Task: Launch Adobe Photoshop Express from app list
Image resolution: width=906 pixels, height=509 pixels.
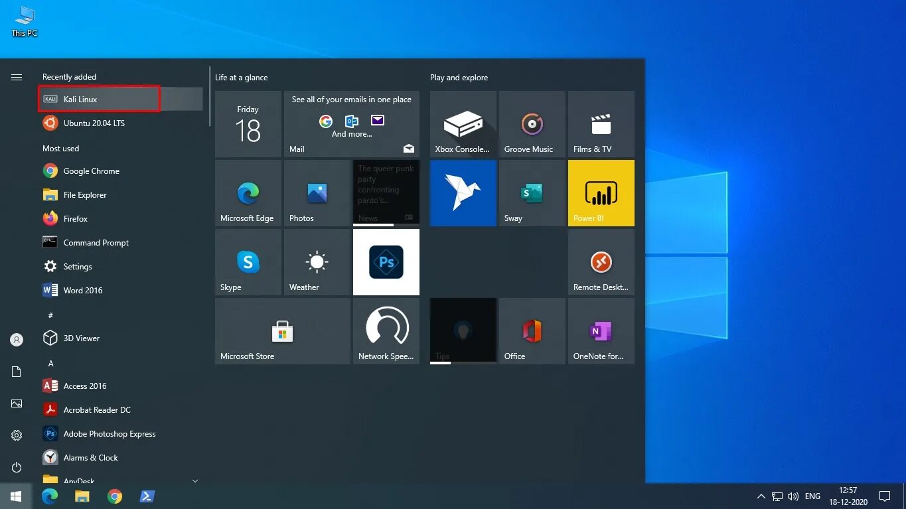Action: pyautogui.click(x=120, y=433)
